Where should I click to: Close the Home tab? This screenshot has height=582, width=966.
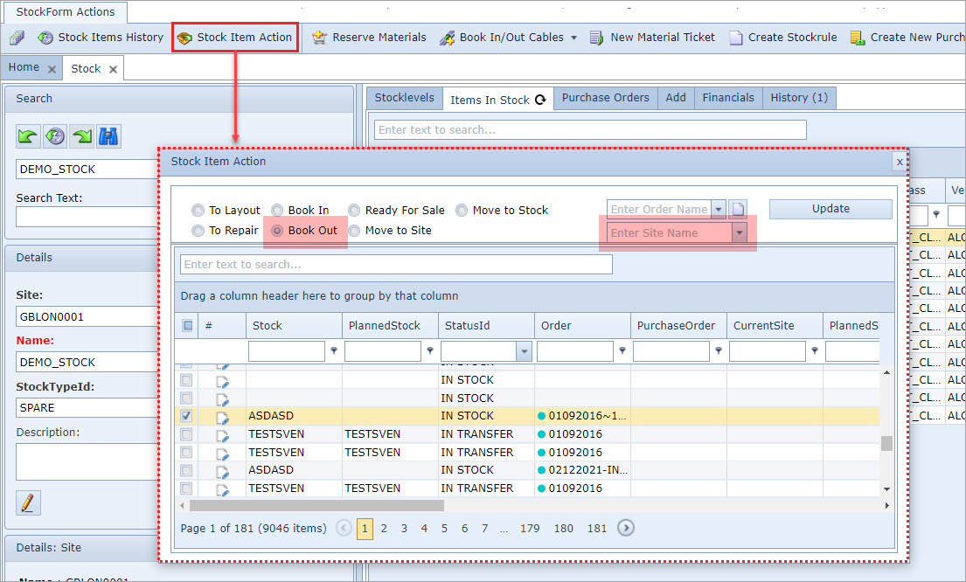[52, 70]
